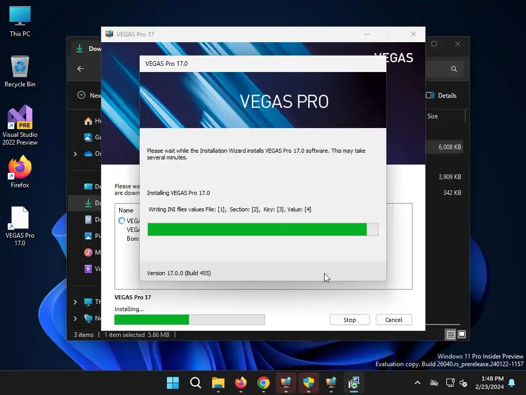Select the Videos folder in Explorer sidebar

click(x=92, y=268)
